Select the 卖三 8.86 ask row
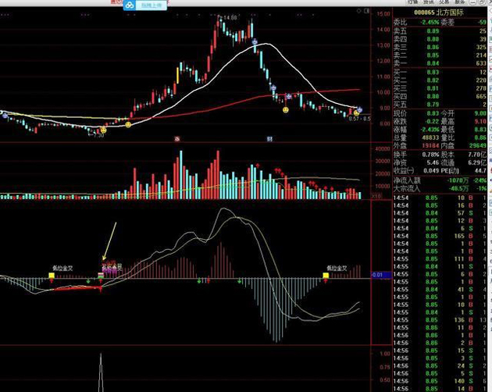 coord(440,47)
